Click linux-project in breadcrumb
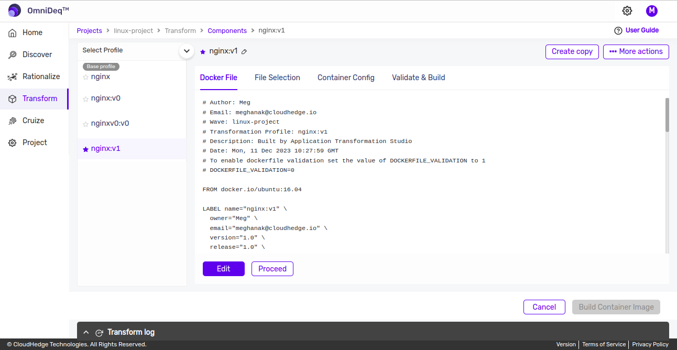The width and height of the screenshot is (677, 350). 134,31
